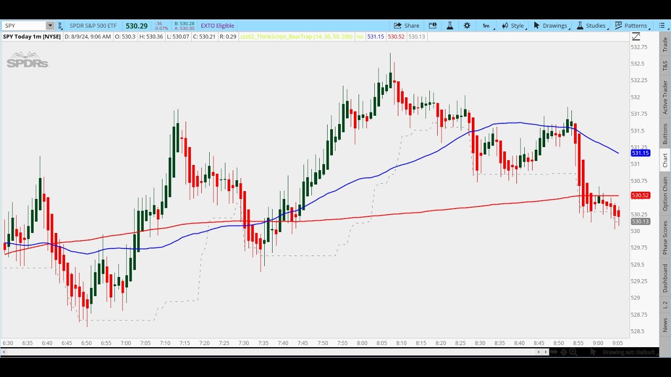
Task: Click the SPY Today 1m [NYSE] title
Action: coord(31,37)
